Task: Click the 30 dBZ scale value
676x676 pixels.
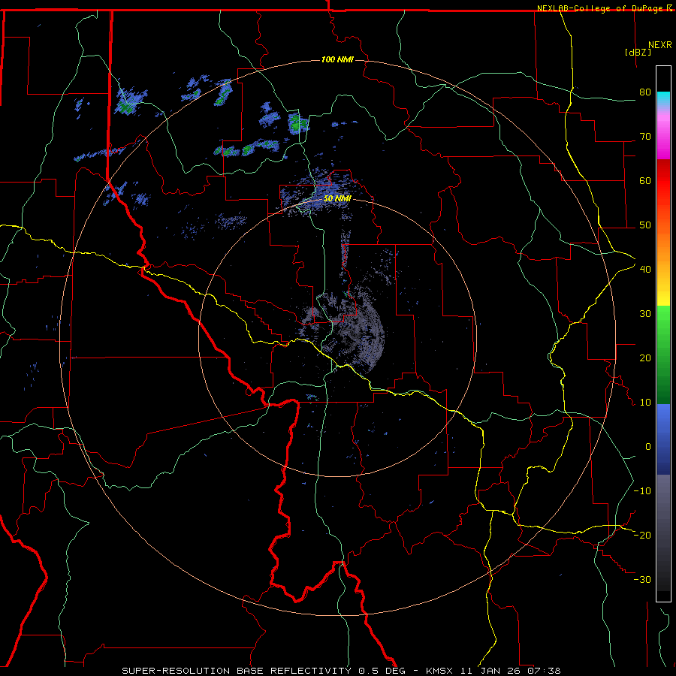Action: point(645,314)
